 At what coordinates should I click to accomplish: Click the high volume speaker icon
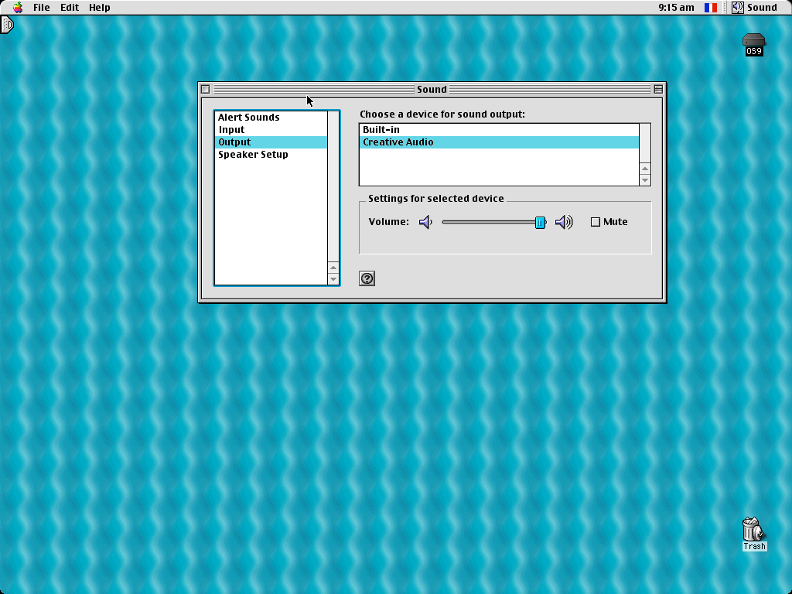point(564,222)
